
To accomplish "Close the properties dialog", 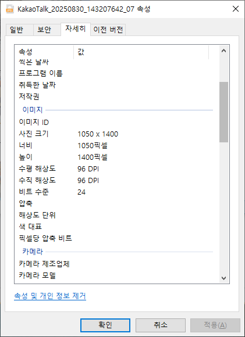I will 236,9.
